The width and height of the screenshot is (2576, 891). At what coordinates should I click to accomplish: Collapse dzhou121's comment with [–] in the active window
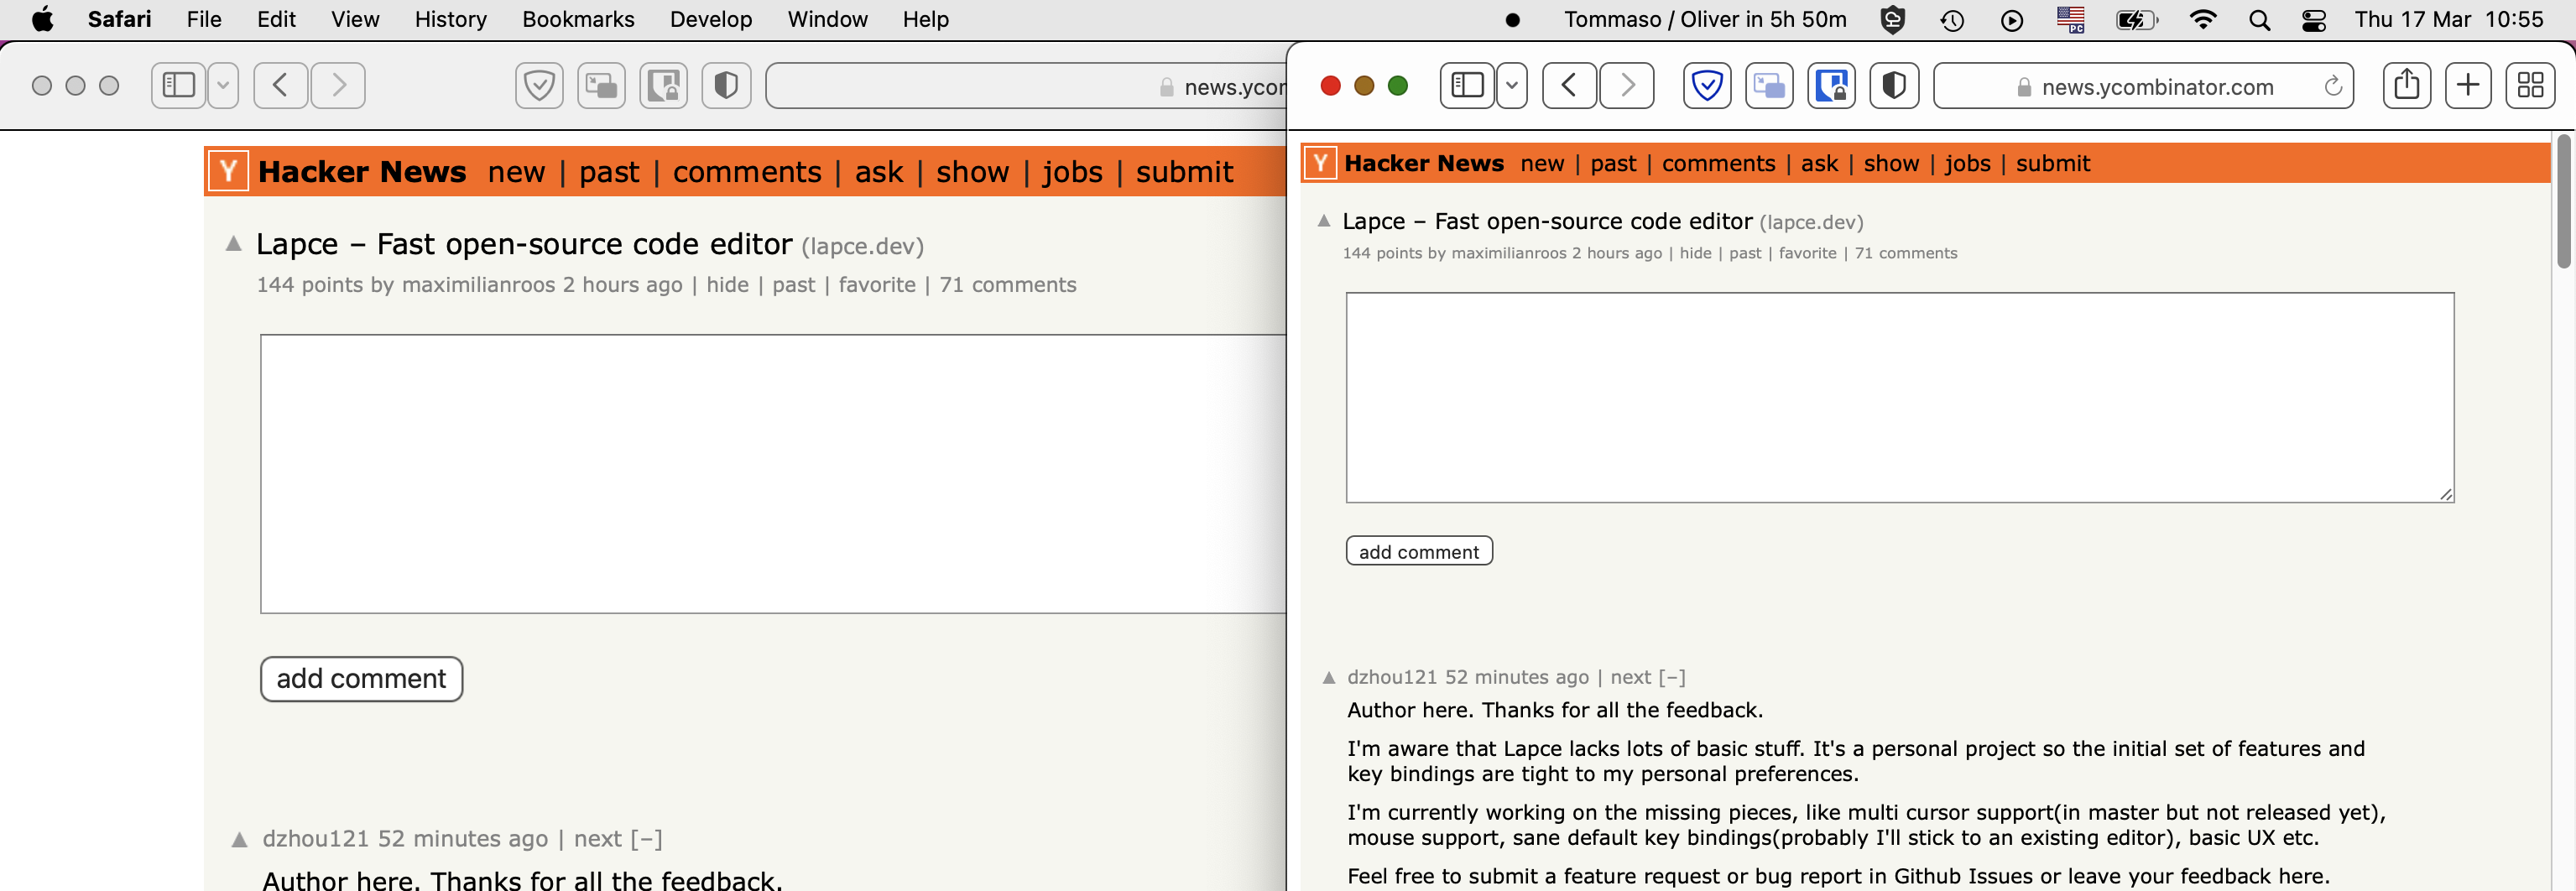click(1672, 677)
